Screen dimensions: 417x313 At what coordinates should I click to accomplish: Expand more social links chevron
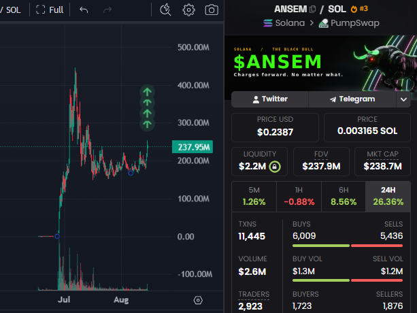[x=403, y=99]
